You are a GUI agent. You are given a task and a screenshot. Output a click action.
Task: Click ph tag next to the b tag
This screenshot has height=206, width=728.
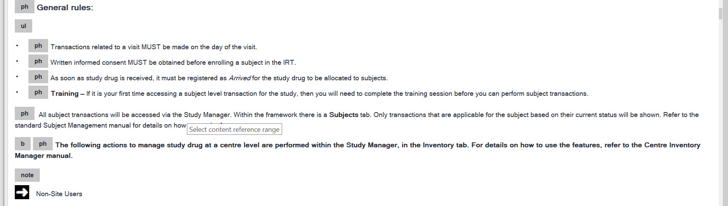tap(43, 144)
